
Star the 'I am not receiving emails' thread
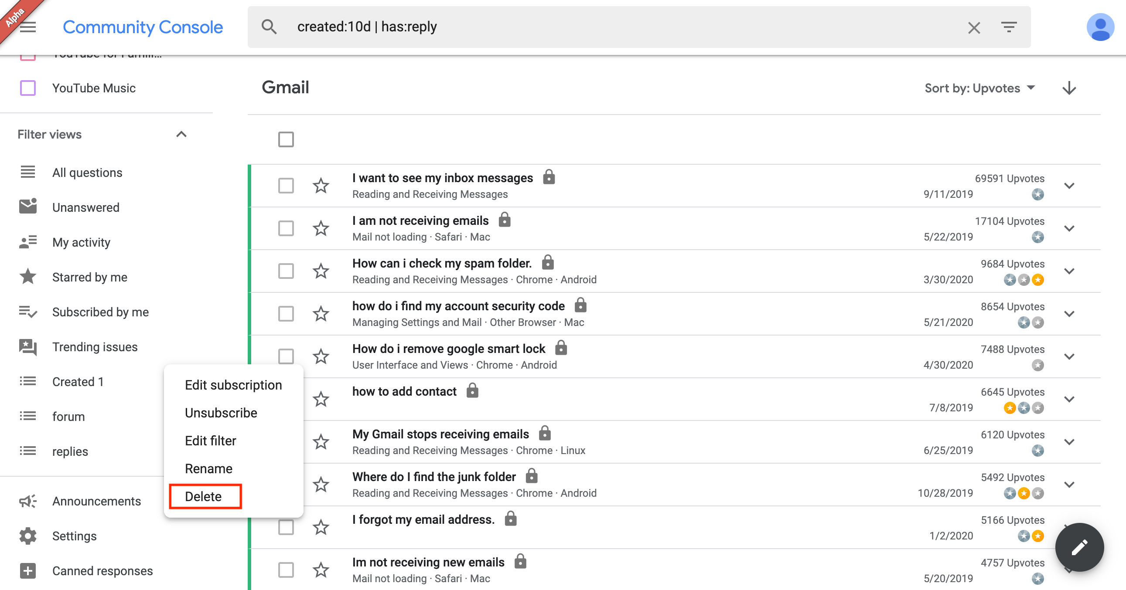point(321,228)
